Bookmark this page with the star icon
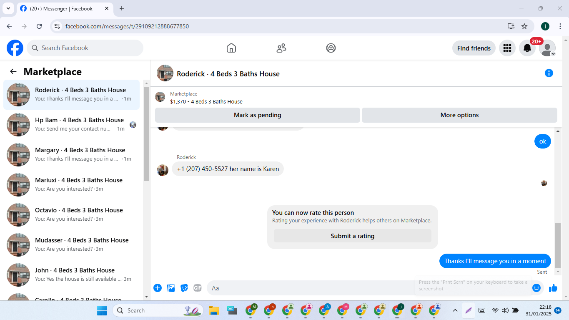569x320 pixels. pos(524,26)
